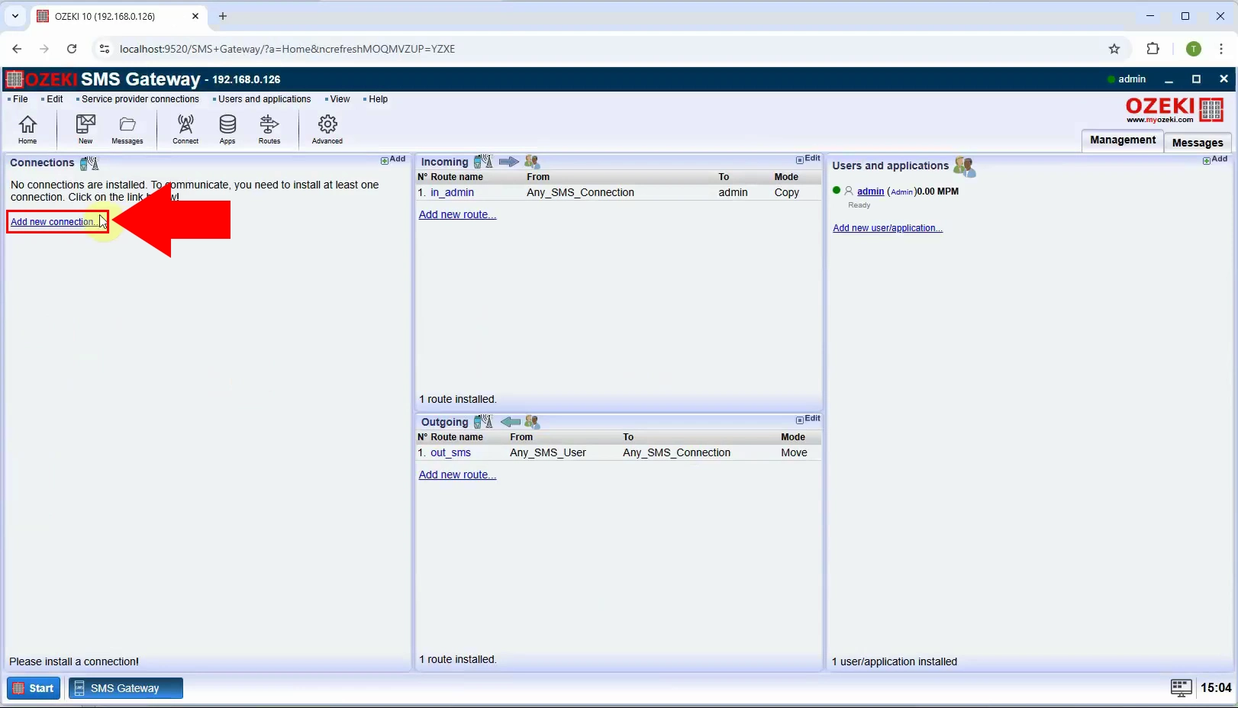Click SMS Gateway taskbar item
Image resolution: width=1238 pixels, height=708 pixels.
pyautogui.click(x=126, y=688)
